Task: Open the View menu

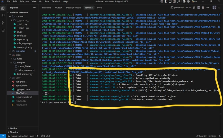Action: click(x=34, y=1)
